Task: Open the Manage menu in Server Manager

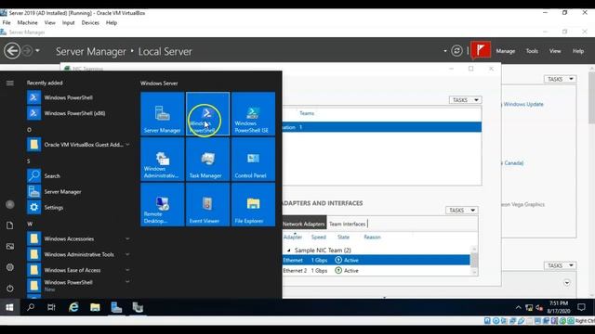Action: (x=506, y=51)
